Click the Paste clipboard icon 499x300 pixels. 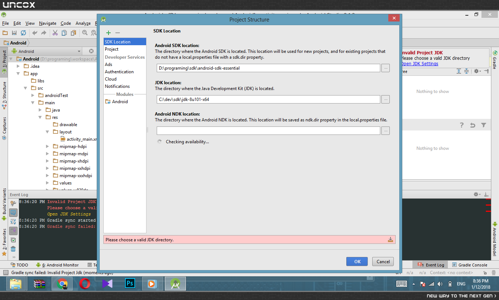pyautogui.click(x=73, y=33)
